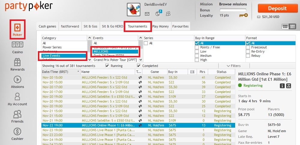Select Live Events category
This screenshot has width=300, height=145.
pyautogui.click(x=64, y=56)
